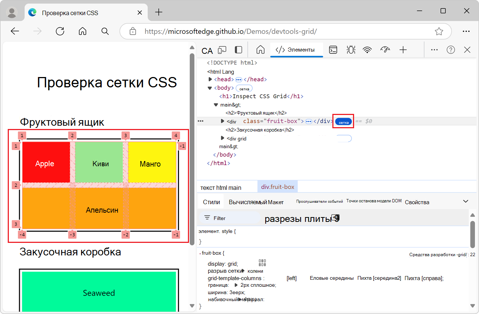This screenshot has width=479, height=314.
Task: Open the grid editor icon beside display: grid
Action: click(x=262, y=263)
